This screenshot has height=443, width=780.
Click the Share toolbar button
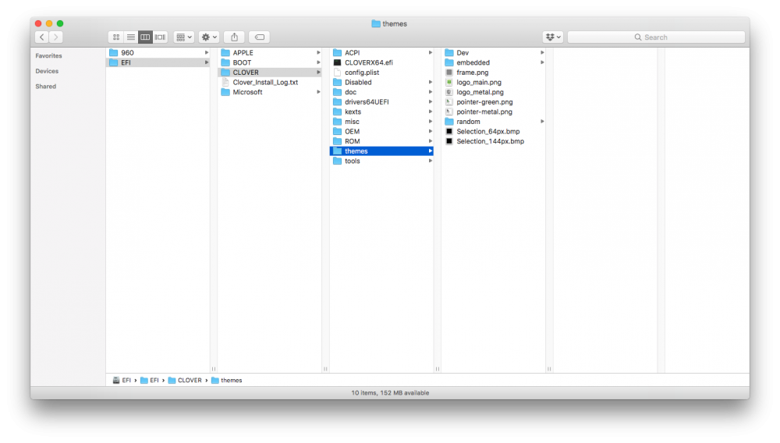pyautogui.click(x=234, y=37)
